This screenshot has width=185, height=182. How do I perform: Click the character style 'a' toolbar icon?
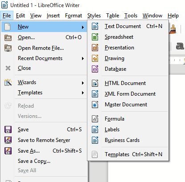180,46
